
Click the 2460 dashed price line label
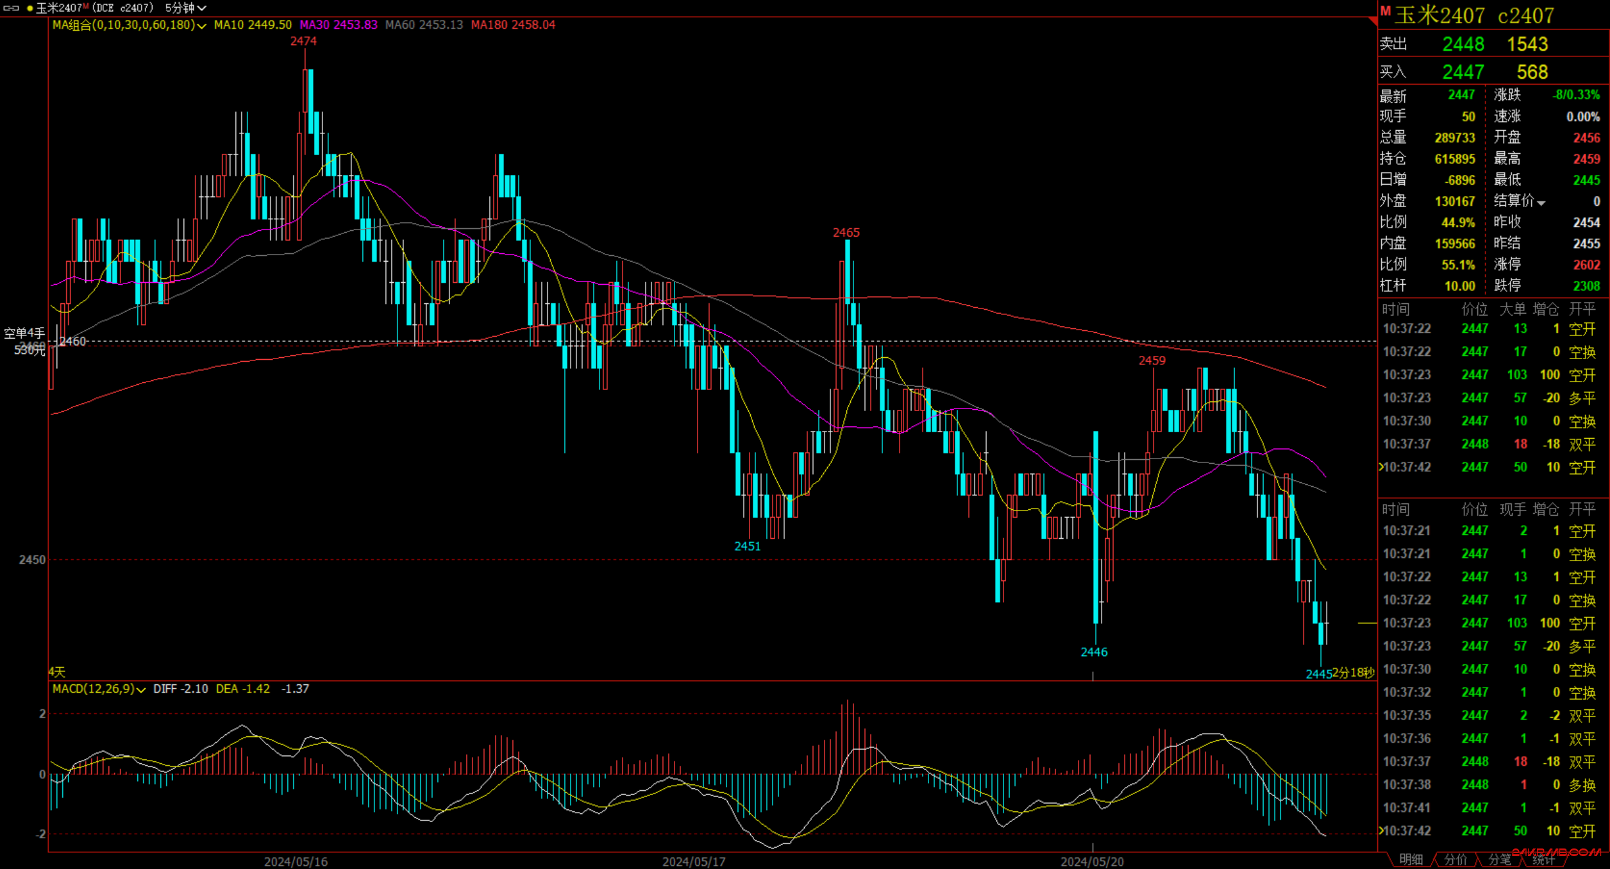pos(72,341)
